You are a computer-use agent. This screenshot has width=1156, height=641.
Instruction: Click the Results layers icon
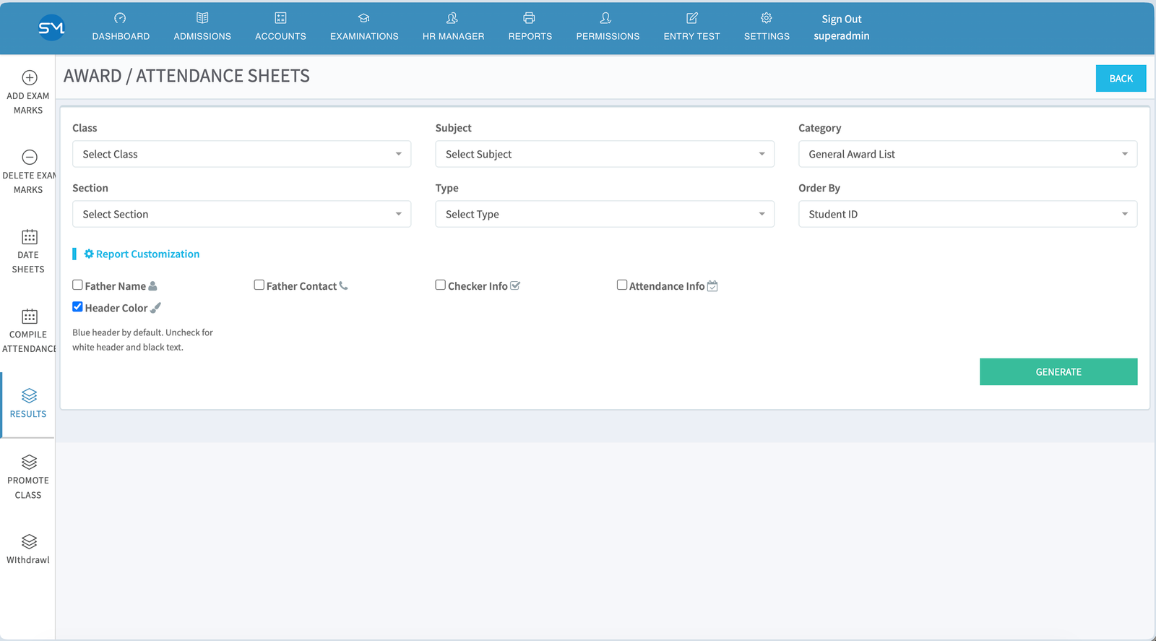coord(30,395)
